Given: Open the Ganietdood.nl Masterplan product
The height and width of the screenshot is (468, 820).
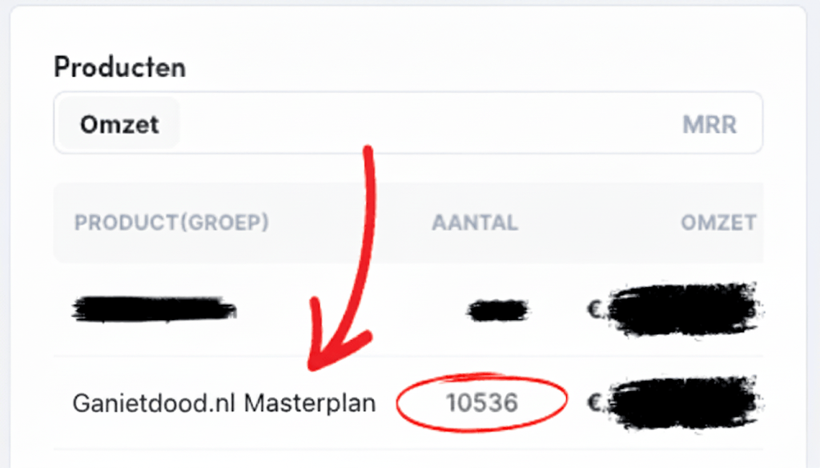Looking at the screenshot, I should (x=224, y=403).
